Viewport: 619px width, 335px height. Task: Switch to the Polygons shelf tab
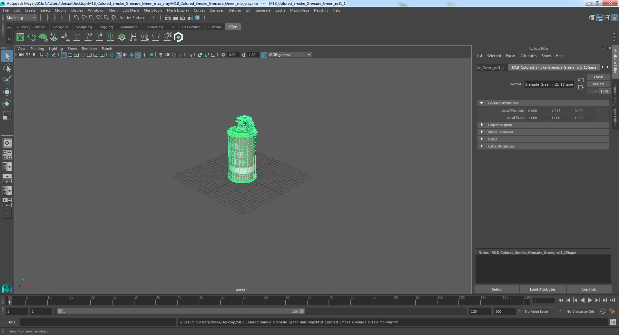tap(61, 27)
